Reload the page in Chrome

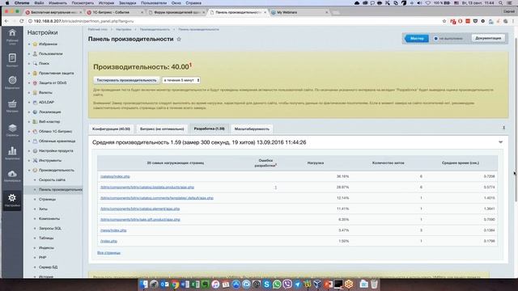point(22,21)
